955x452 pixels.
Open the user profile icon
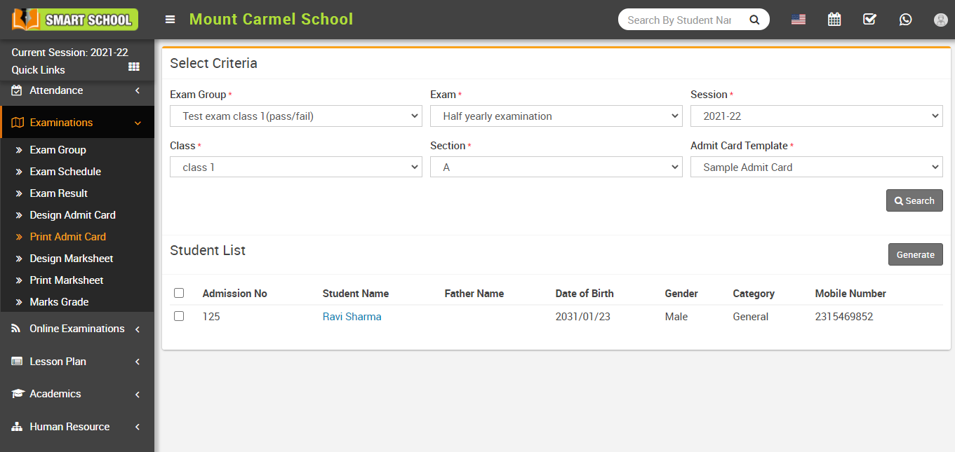(940, 20)
